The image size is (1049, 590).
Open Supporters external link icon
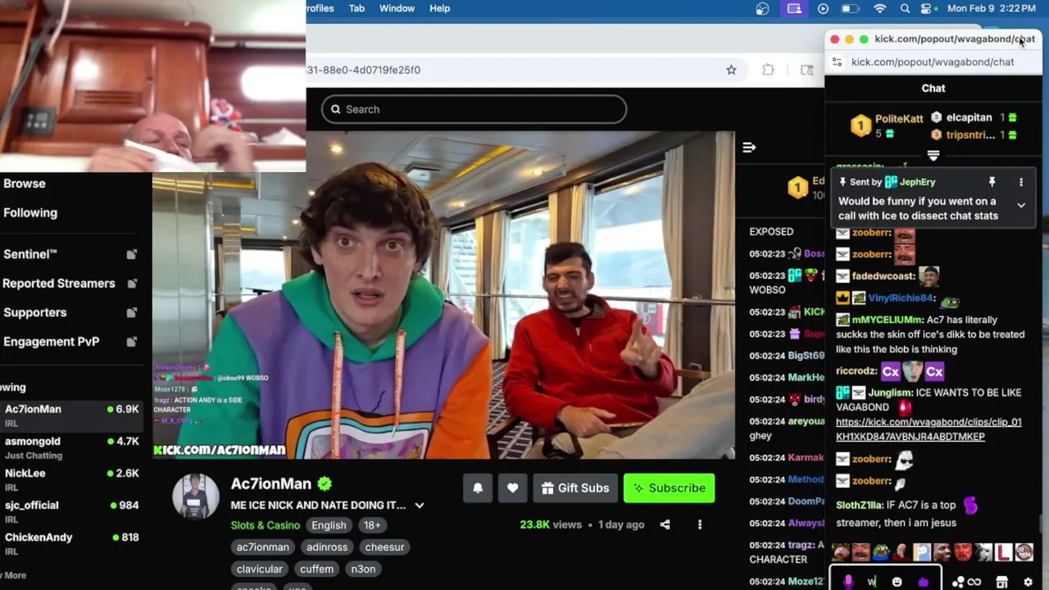(x=131, y=313)
